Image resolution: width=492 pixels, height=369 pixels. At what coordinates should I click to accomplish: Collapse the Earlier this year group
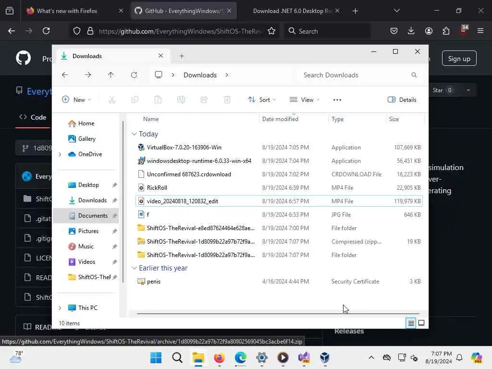(x=134, y=268)
